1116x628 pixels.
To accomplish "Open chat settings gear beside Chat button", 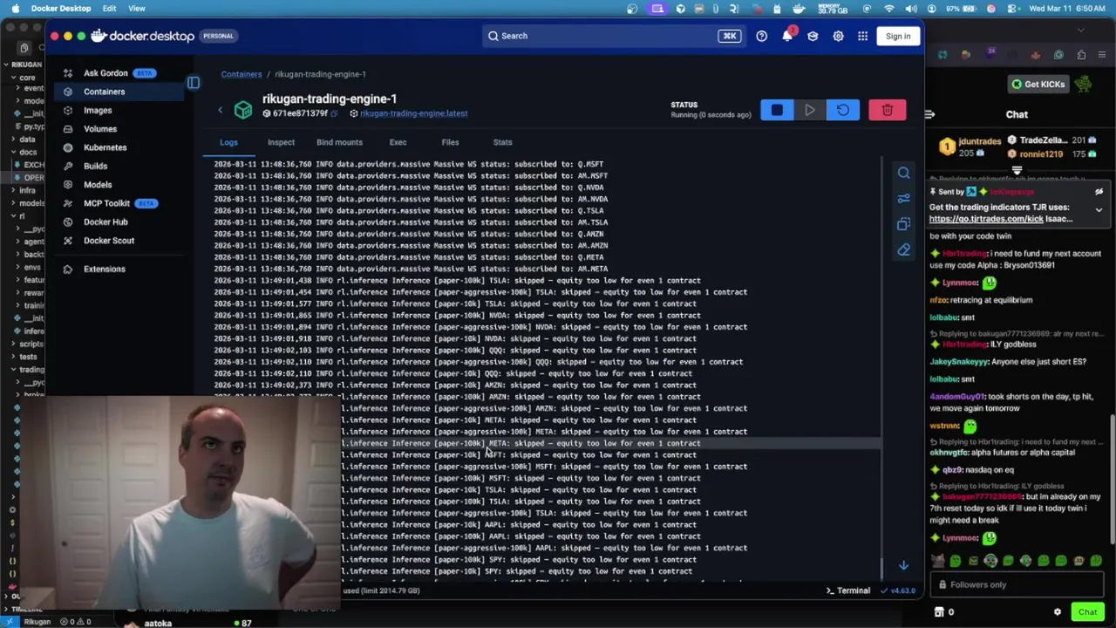I will tap(1057, 612).
